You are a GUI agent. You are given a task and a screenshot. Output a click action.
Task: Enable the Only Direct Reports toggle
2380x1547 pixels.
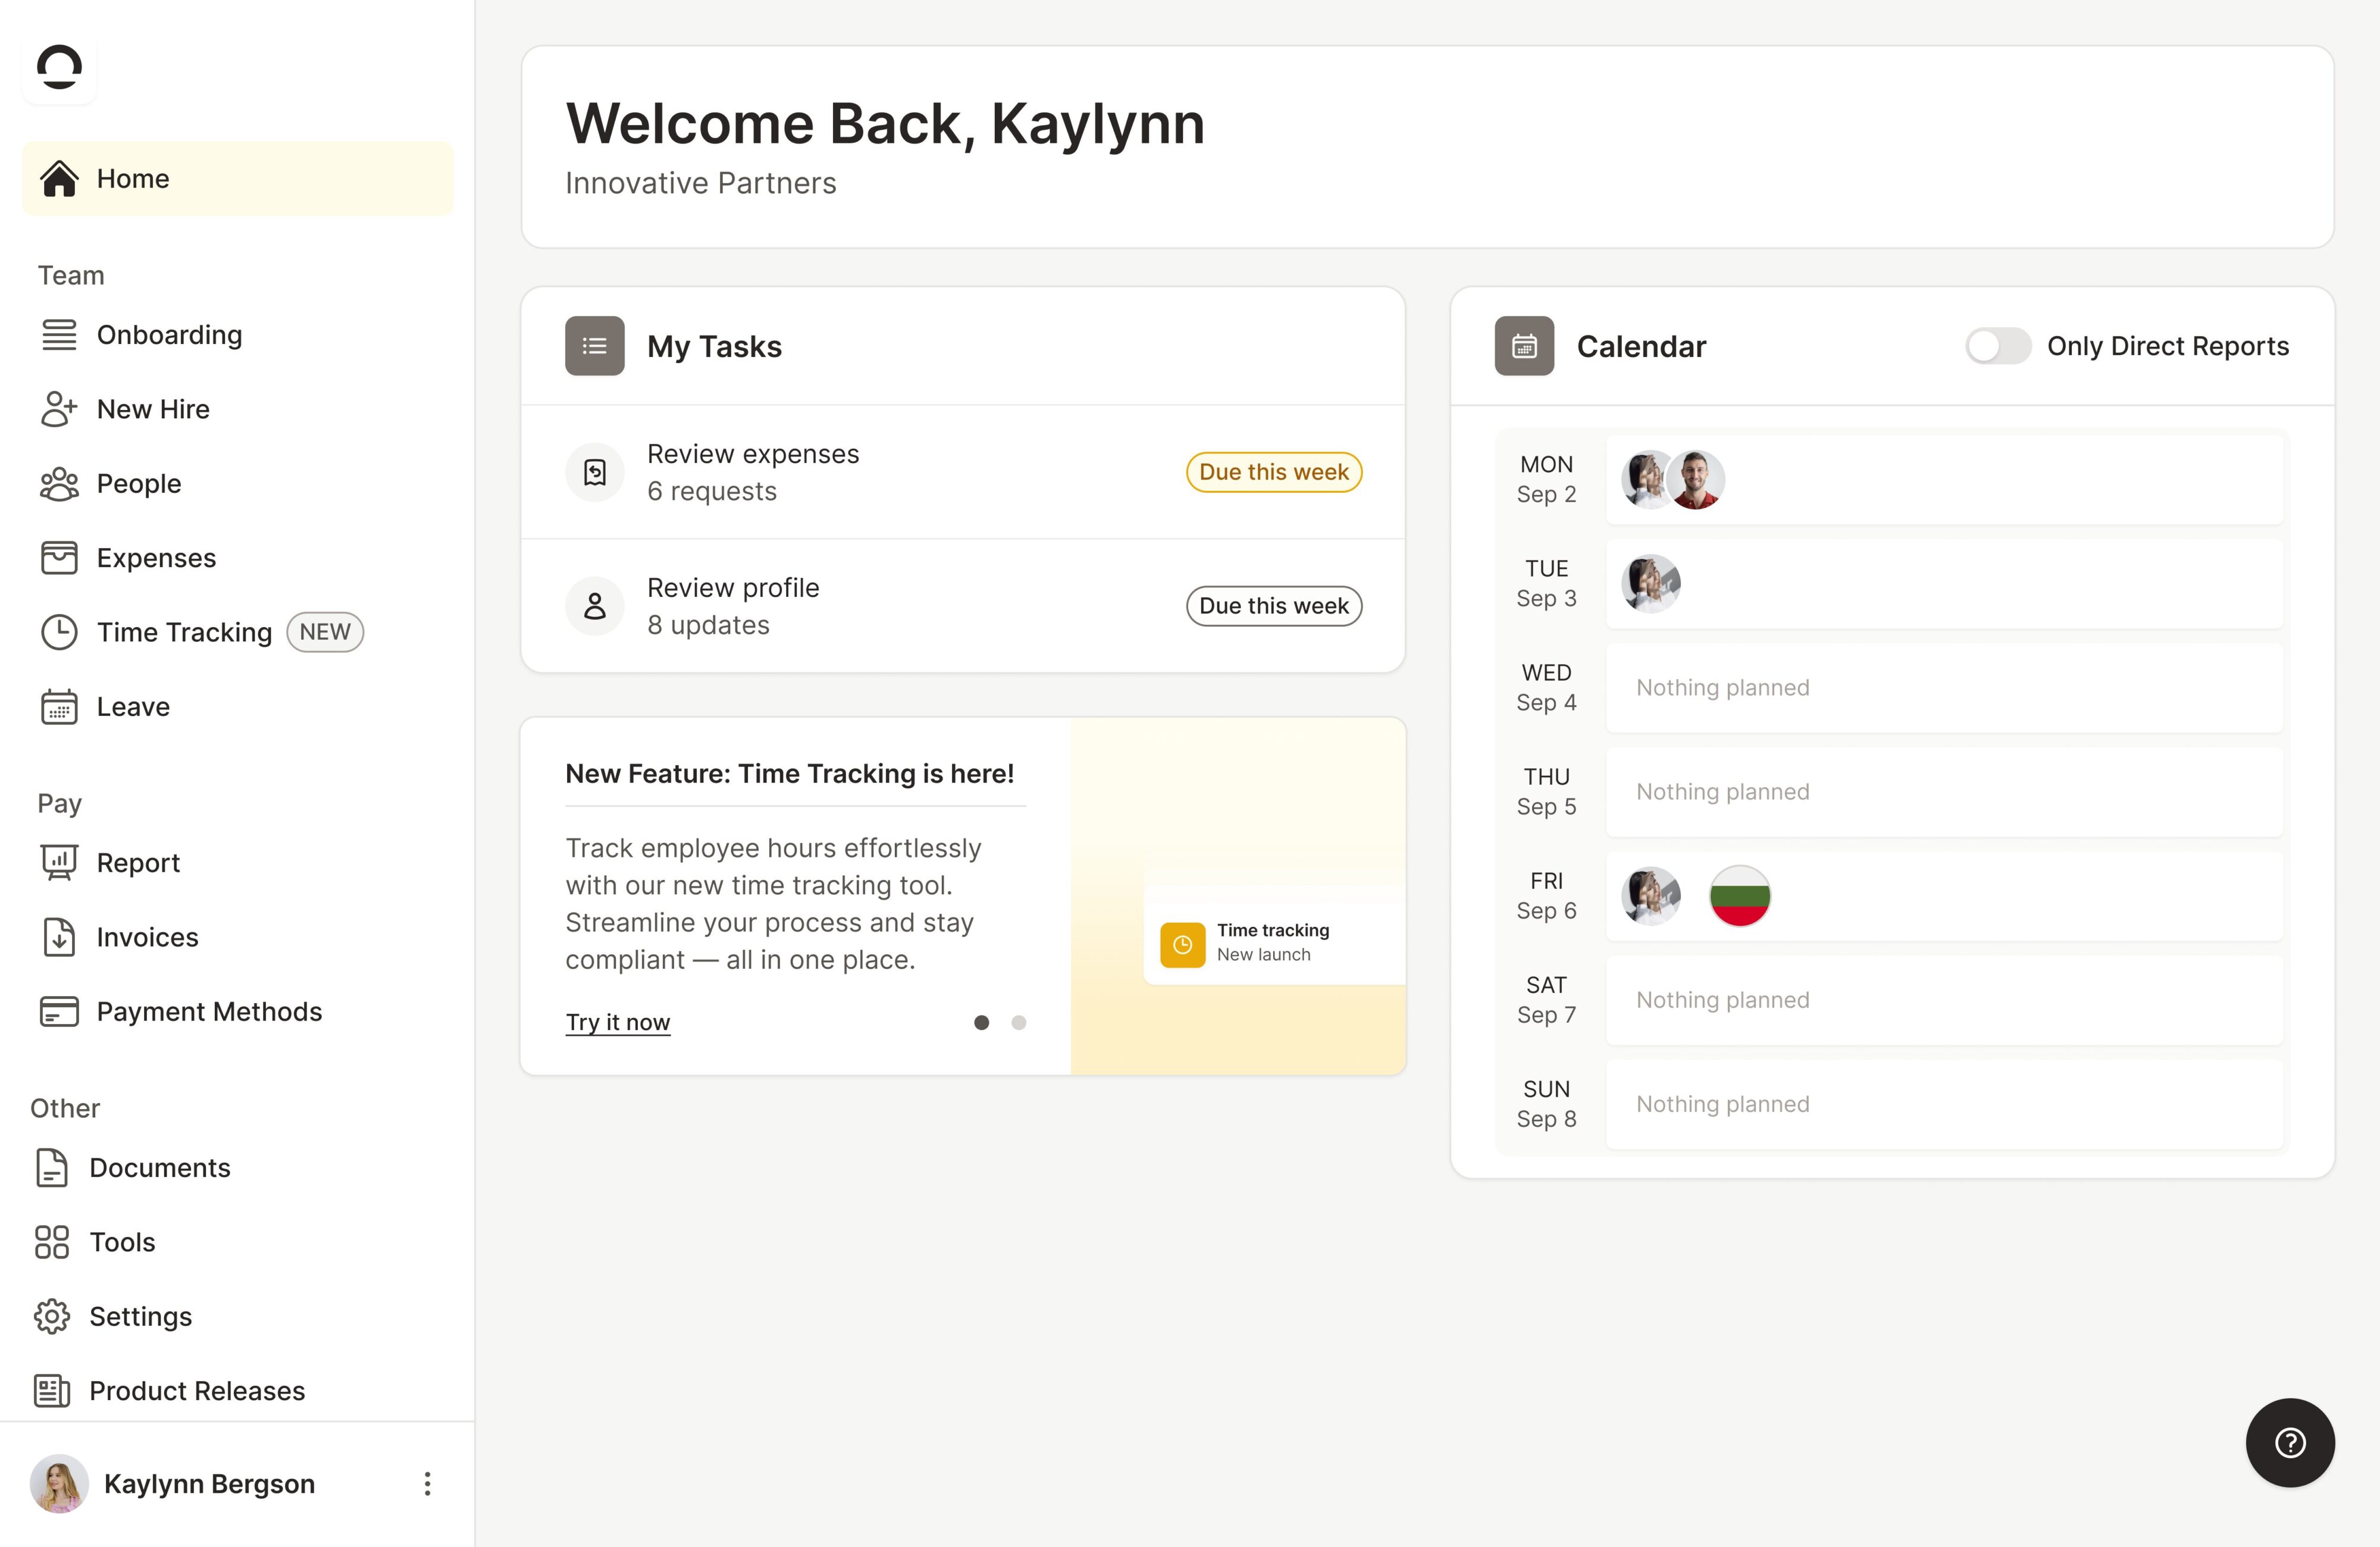[1997, 346]
